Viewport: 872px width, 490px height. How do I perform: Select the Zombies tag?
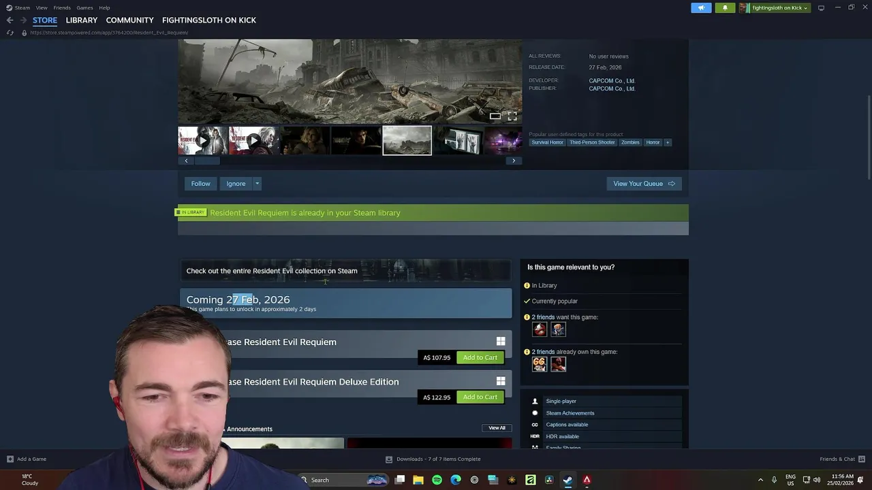630,142
